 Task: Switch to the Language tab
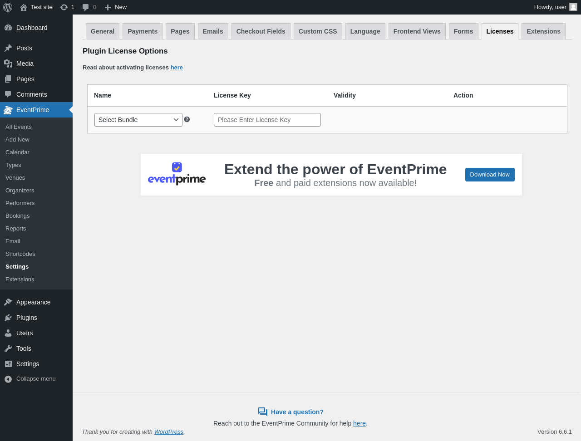pyautogui.click(x=365, y=31)
